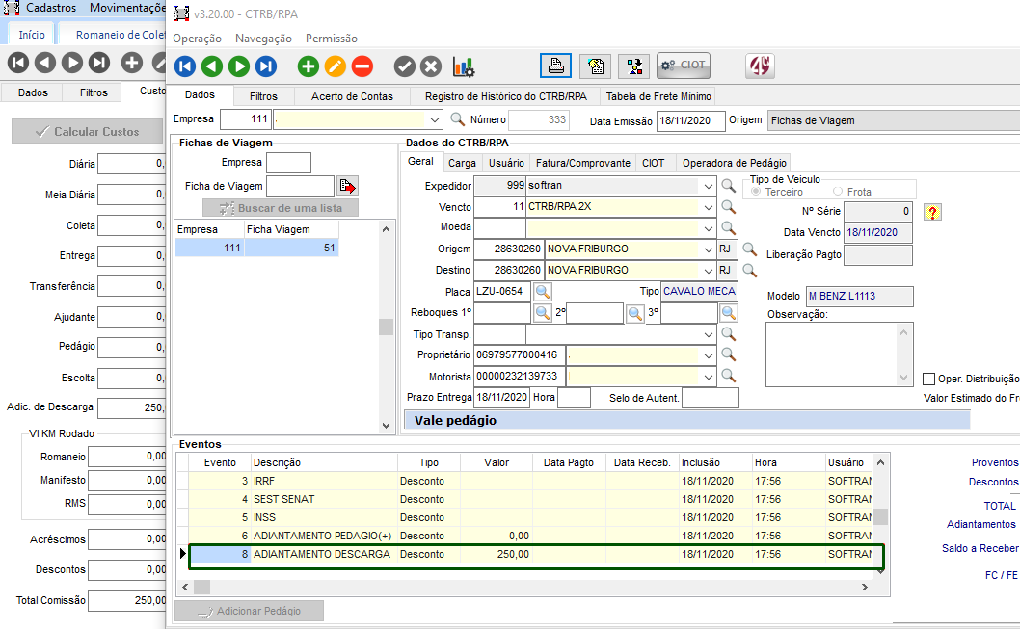
Task: Switch to the Acerto de Contas tab
Action: click(352, 96)
